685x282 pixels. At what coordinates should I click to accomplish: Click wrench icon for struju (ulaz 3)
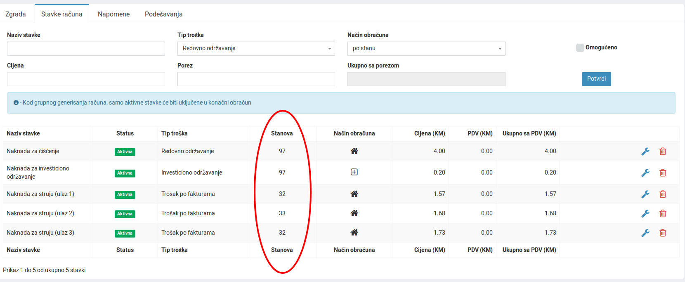point(645,233)
